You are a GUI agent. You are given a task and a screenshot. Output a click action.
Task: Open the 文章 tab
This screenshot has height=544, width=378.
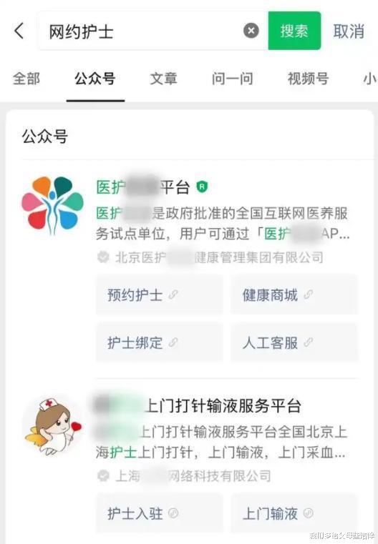[x=164, y=79]
